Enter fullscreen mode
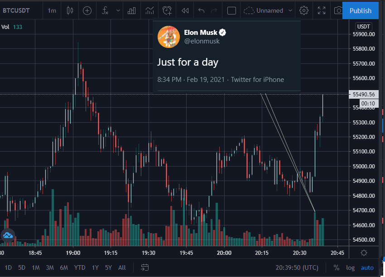Viewport: 385px width, 277px height. tap(322, 10)
